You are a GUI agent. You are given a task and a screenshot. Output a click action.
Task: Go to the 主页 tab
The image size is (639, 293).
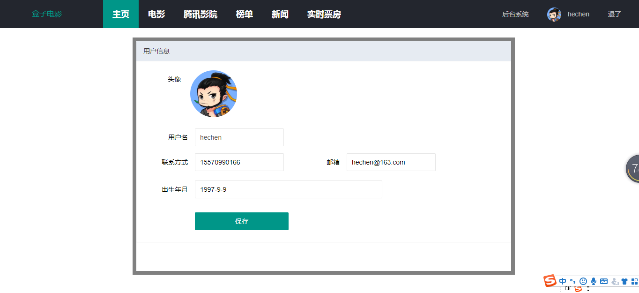coord(121,14)
